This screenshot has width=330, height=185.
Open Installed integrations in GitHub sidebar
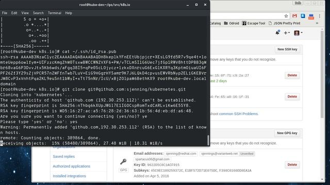coord(69,176)
